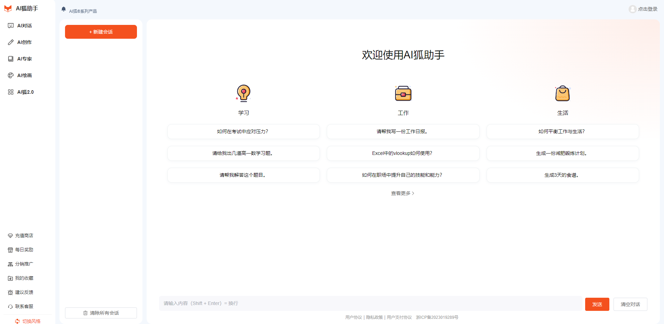Start a new chat with 新建会话
Viewport: 664px width, 324px height.
click(101, 32)
